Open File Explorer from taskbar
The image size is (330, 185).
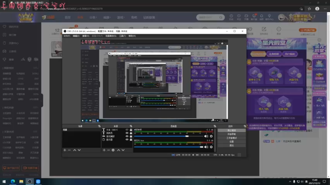21,182
